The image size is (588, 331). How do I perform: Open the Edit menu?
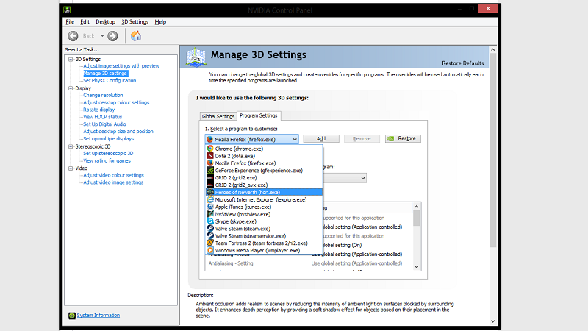pos(85,22)
